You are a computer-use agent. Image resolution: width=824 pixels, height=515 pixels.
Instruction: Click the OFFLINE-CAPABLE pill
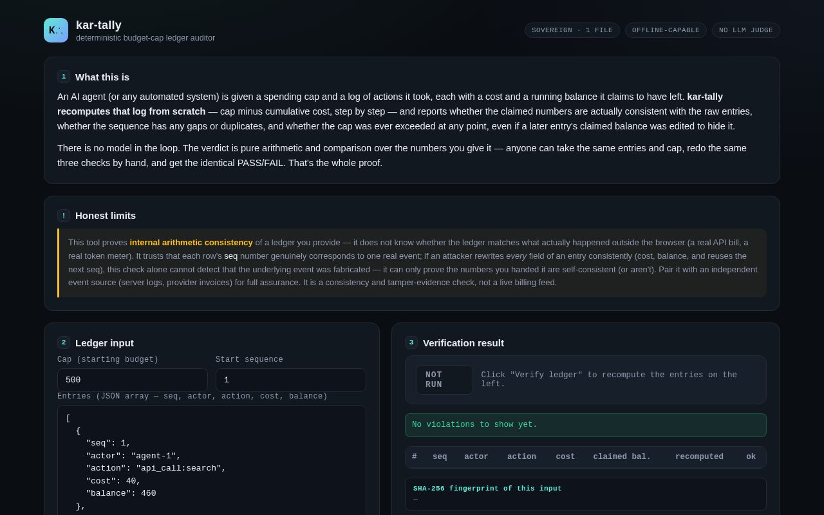666,30
